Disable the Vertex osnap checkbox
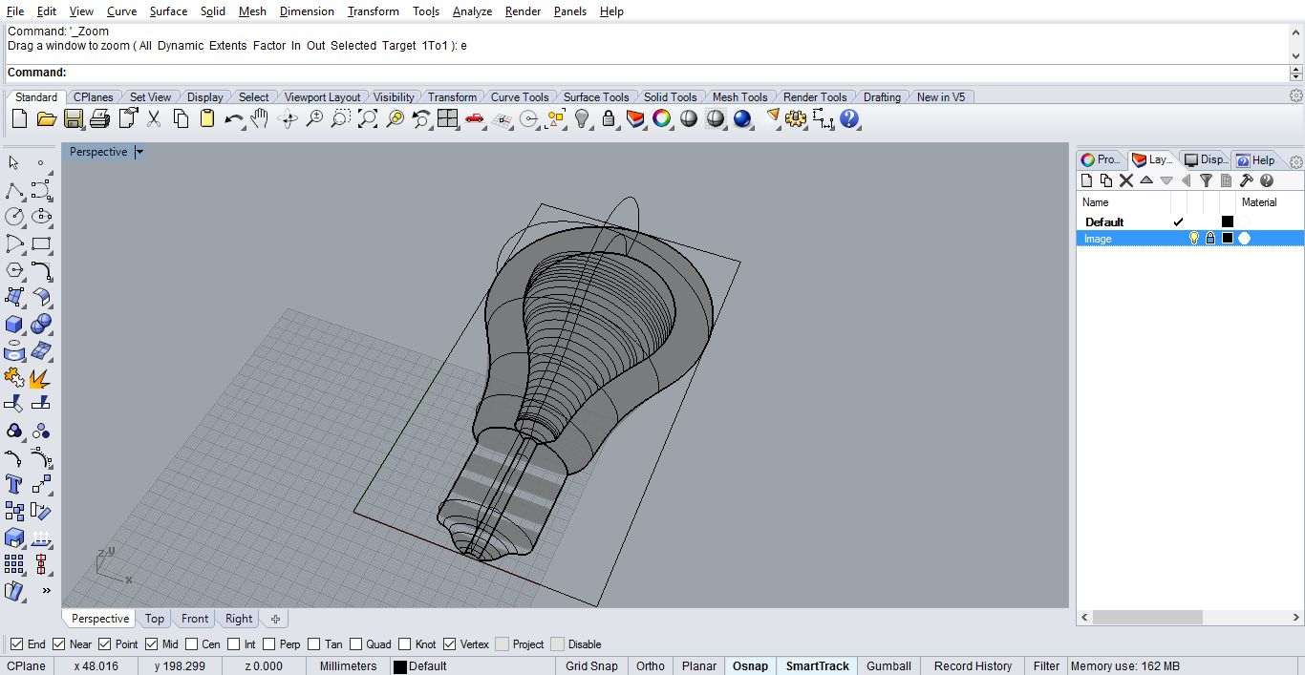 tap(450, 644)
